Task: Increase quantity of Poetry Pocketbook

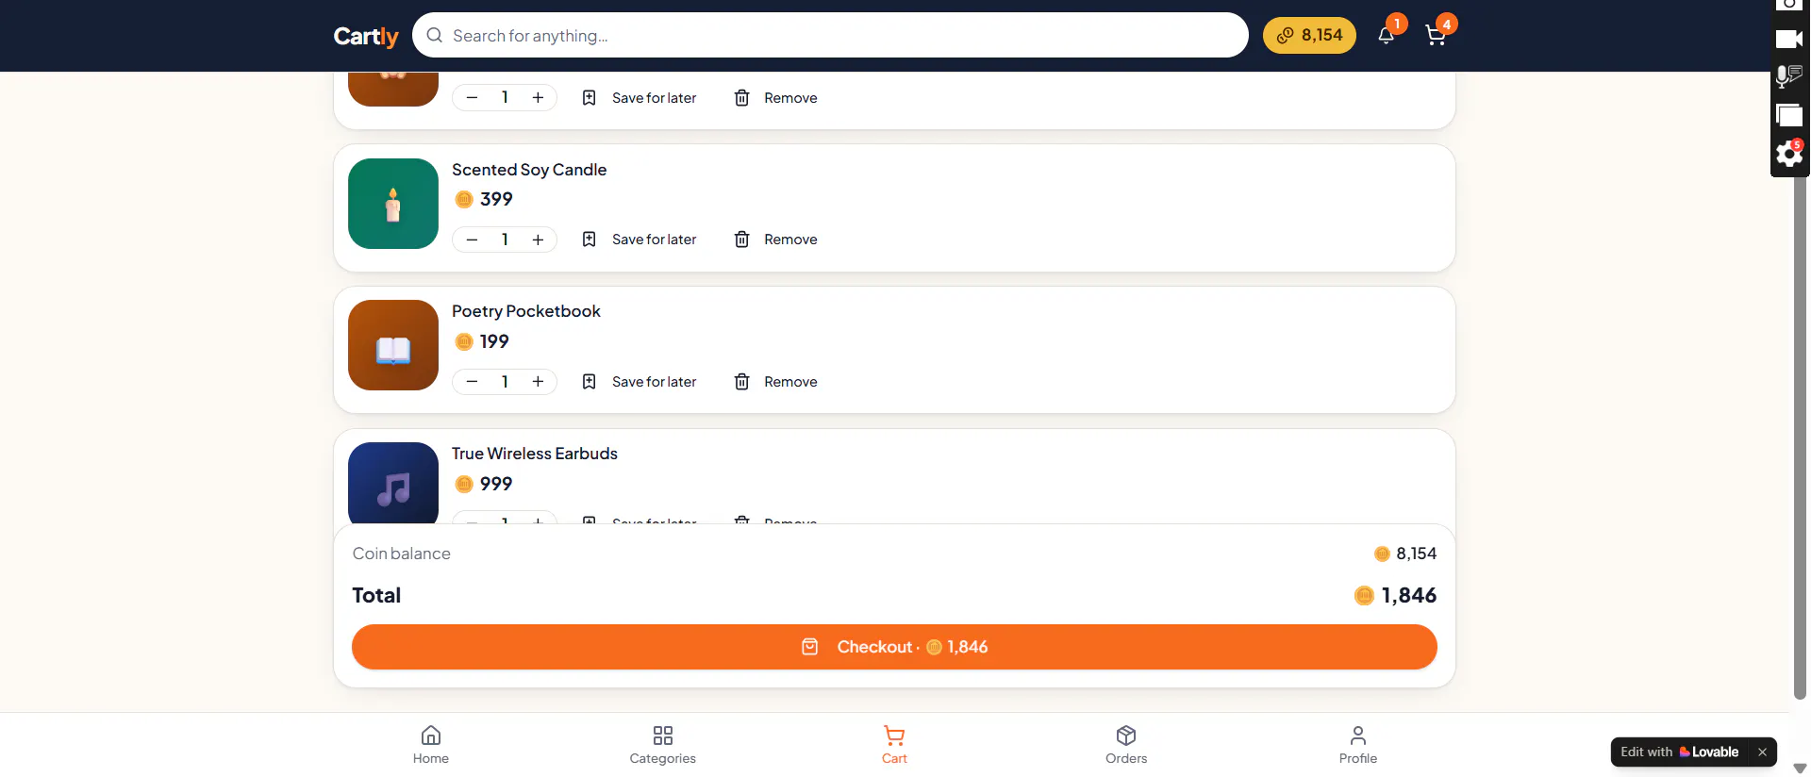Action: (538, 382)
